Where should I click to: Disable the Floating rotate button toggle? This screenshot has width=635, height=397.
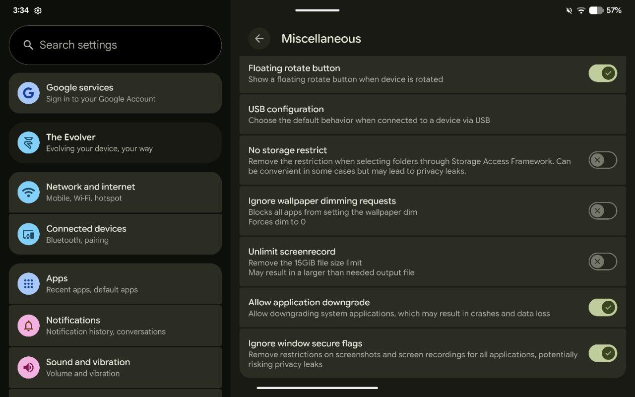[602, 73]
